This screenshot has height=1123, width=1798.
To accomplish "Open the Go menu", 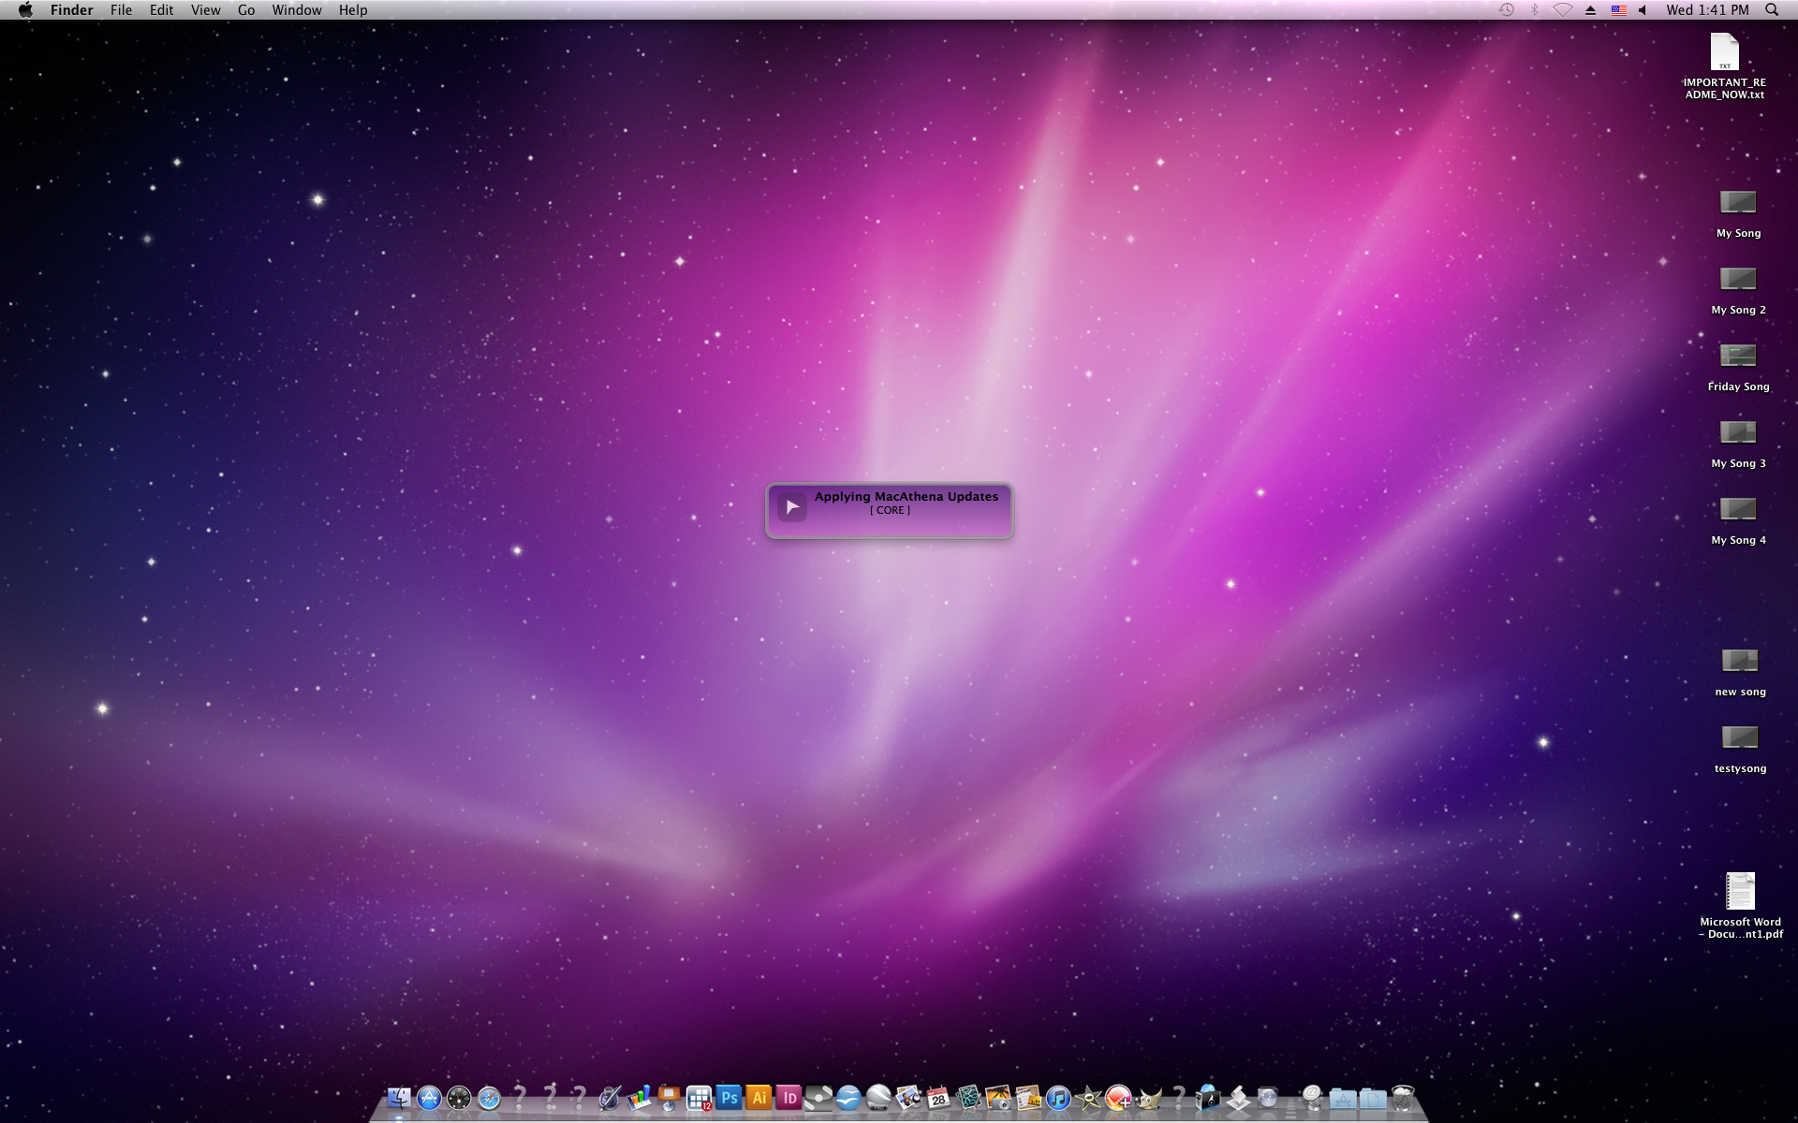I will tap(246, 10).
